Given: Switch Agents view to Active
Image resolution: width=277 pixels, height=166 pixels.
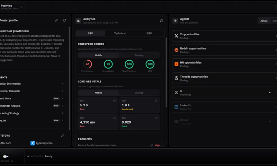Looking at the screenshot, I should point(264,21).
